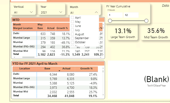Check the April month checkbox

tap(72, 18)
